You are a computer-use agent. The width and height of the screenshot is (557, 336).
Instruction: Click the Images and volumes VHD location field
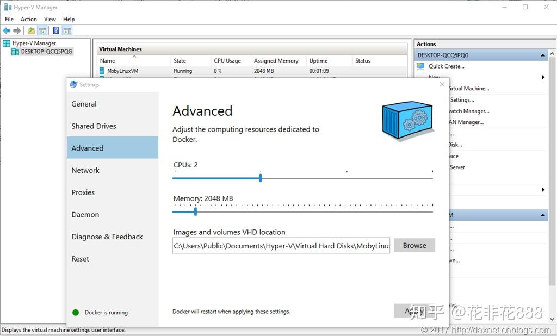tap(281, 246)
